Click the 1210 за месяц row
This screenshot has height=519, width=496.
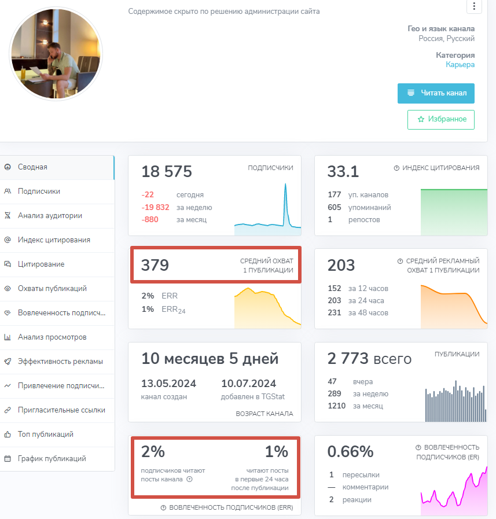click(355, 406)
